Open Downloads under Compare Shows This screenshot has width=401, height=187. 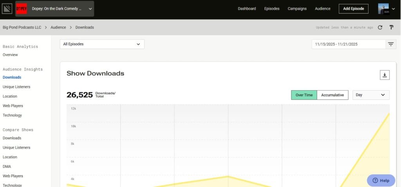pos(12,138)
